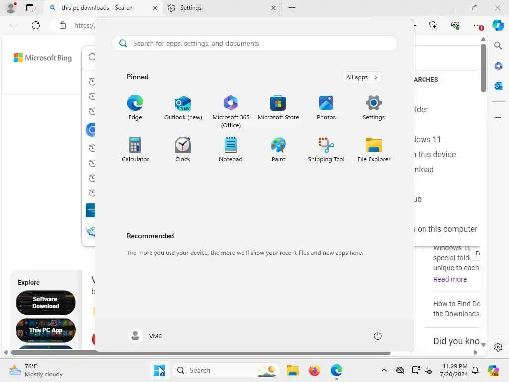Open the notifications bell in tray
This screenshot has height=382, width=509.
pyautogui.click(x=475, y=370)
